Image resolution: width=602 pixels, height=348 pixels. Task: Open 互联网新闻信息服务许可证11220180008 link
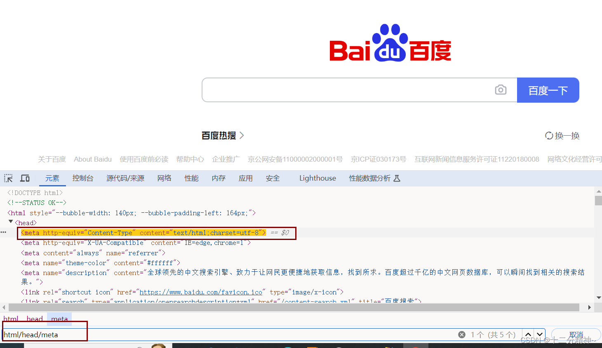(x=477, y=159)
